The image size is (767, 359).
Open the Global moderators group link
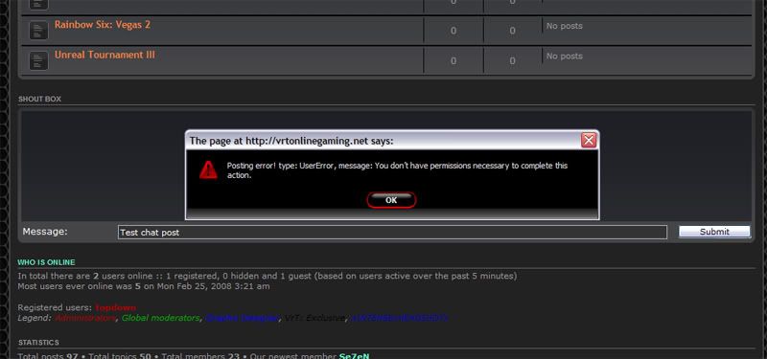coord(160,318)
